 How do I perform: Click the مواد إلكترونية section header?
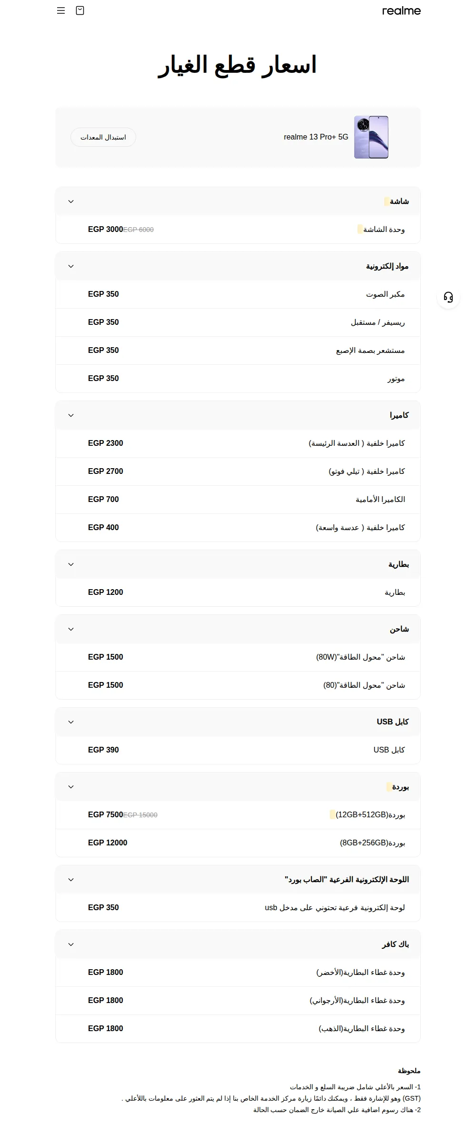238,266
